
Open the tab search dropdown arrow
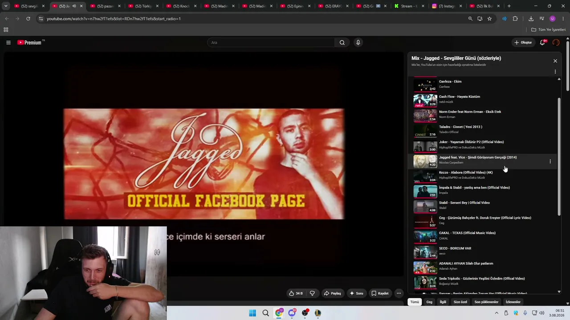[x=6, y=6]
